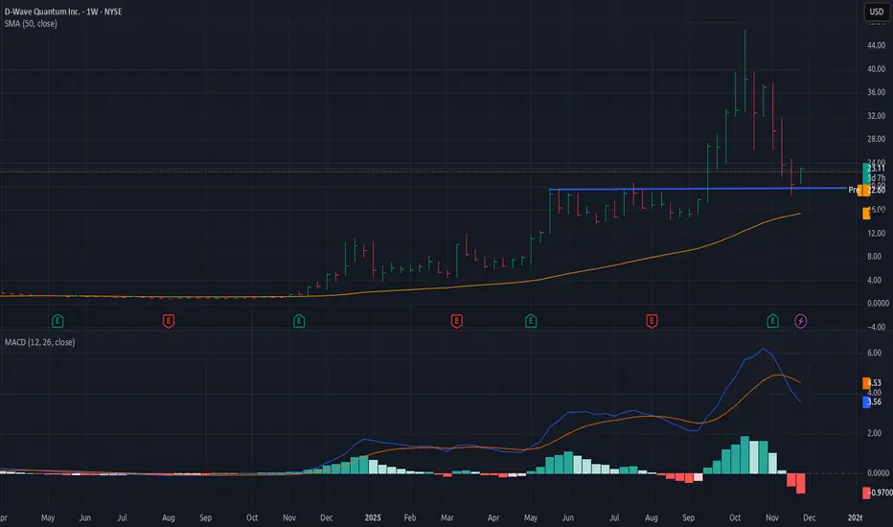Click the -4.00 price axis label
The image size is (893, 527).
(x=876, y=327)
